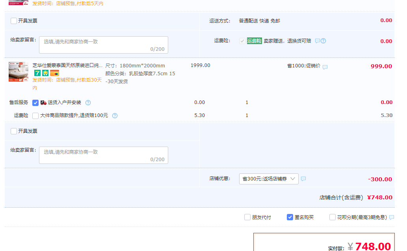The height and width of the screenshot is (251, 407).
Task: Click the original price 1999.00
Action: (x=201, y=65)
